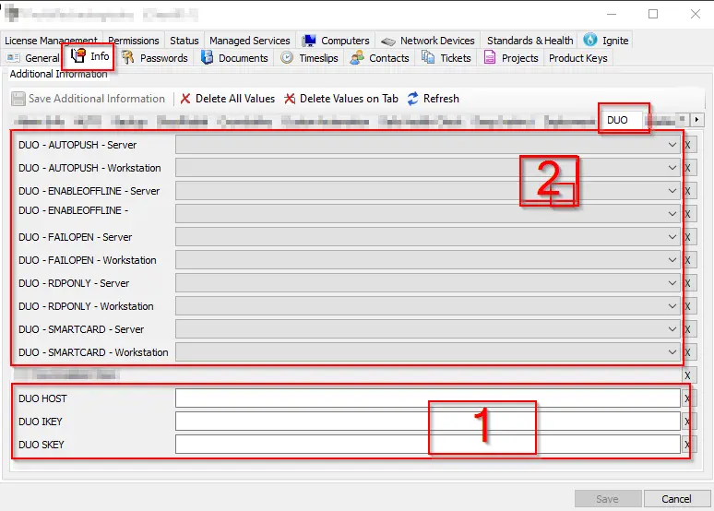Switch to the Passwords tab
The image size is (714, 511).
tap(154, 58)
